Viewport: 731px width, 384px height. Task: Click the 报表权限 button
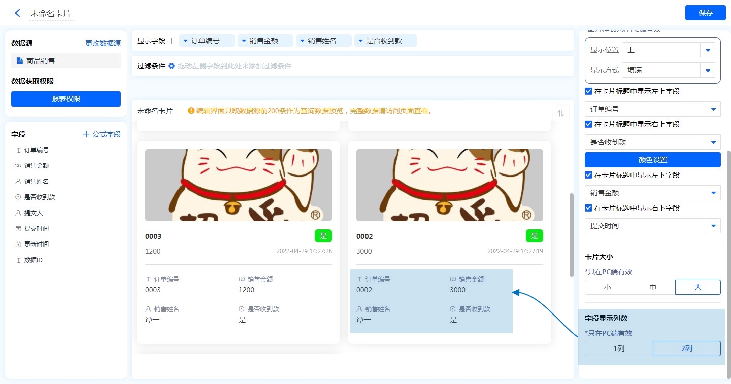click(66, 99)
